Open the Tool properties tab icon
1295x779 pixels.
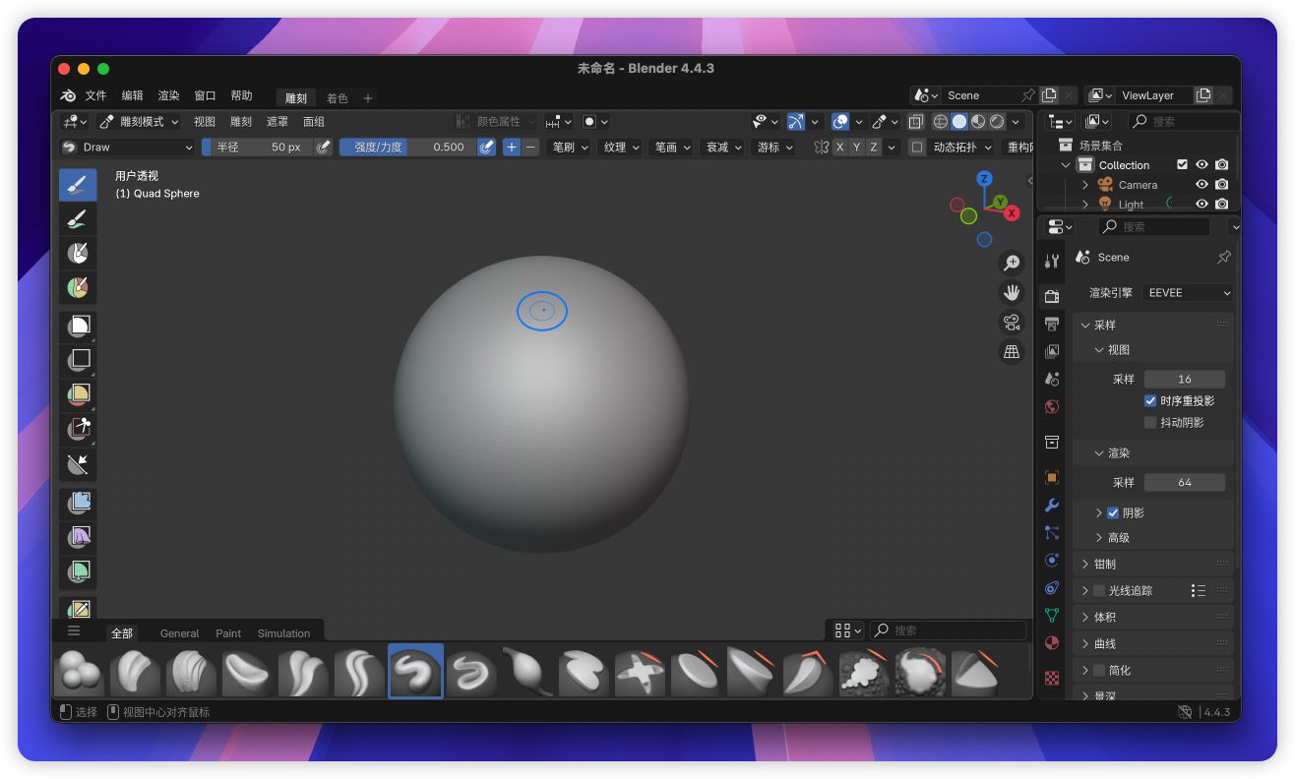point(1052,262)
